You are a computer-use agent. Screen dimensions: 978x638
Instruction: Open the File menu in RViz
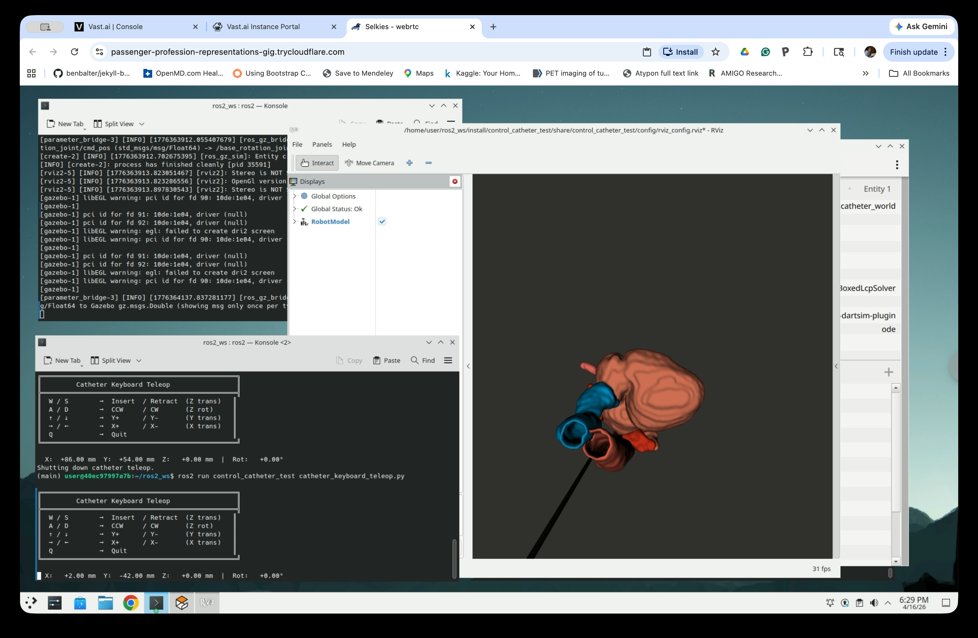coord(297,144)
